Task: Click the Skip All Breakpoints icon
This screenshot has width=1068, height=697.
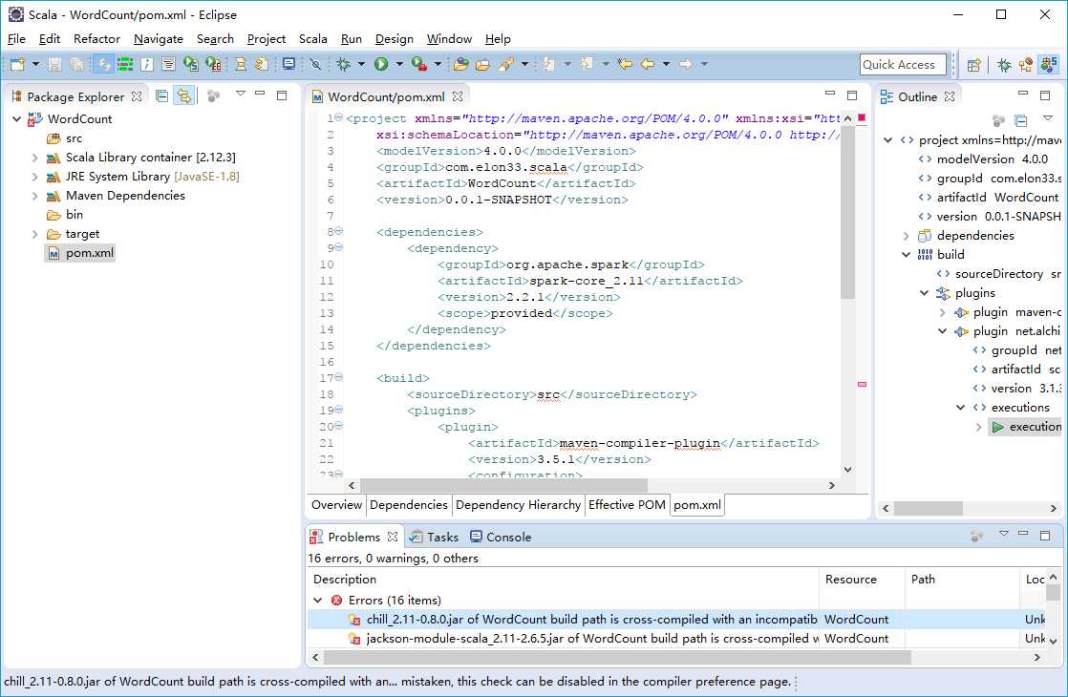Action: (314, 64)
